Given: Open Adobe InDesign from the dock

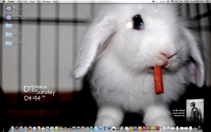Looking at the screenshot, I should pos(144,128).
